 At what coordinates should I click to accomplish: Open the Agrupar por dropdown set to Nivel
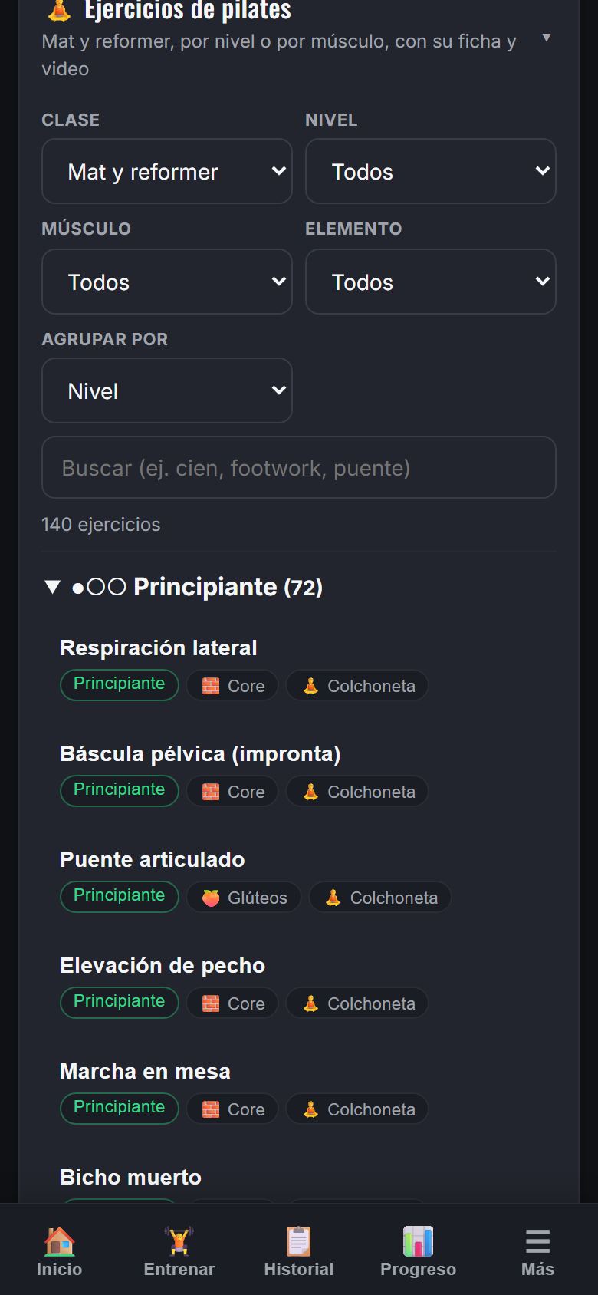point(167,390)
